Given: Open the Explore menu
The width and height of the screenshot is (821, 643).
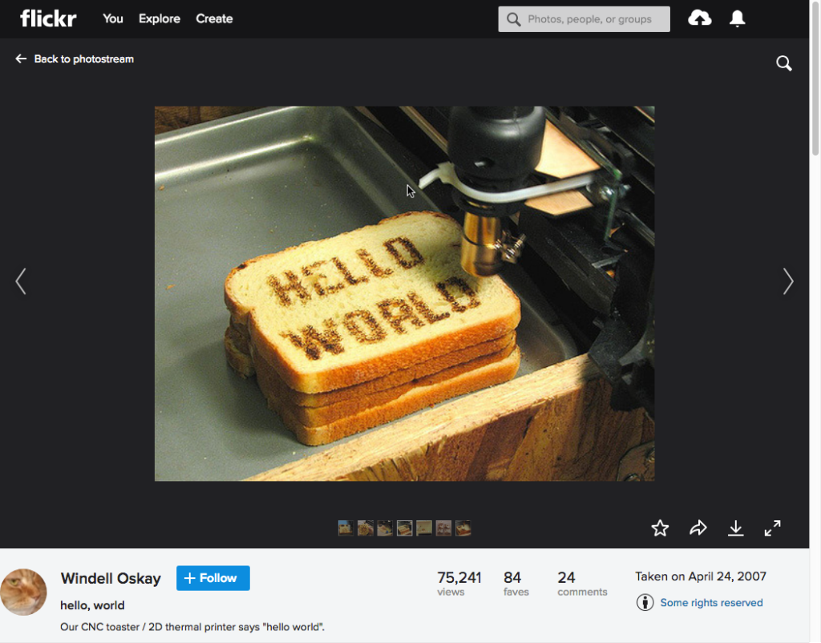Looking at the screenshot, I should 160,18.
